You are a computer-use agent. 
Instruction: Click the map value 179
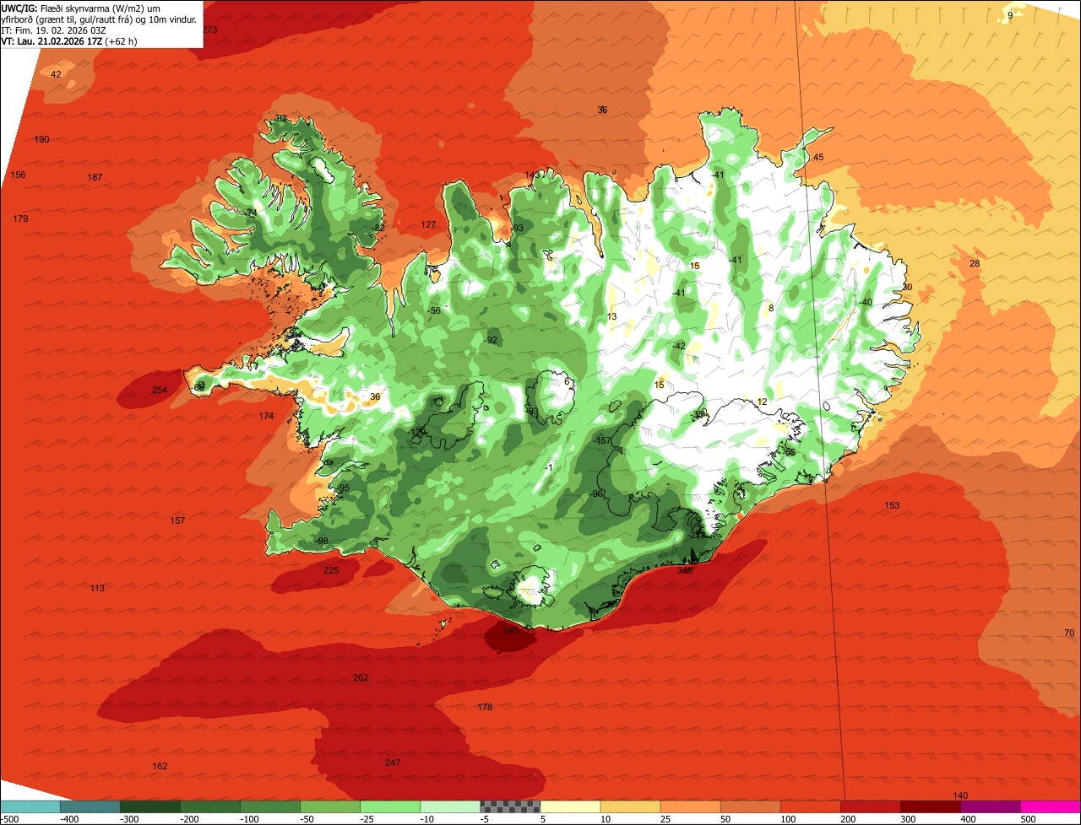tap(21, 218)
